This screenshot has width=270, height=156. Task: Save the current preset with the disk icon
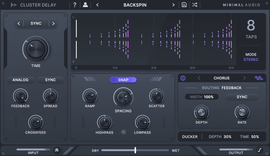coord(184,5)
